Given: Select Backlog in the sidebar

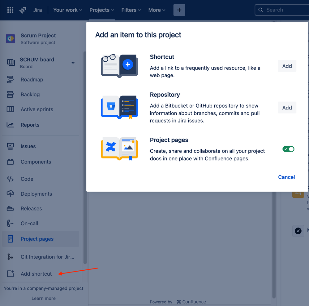Looking at the screenshot, I should pyautogui.click(x=41, y=95).
